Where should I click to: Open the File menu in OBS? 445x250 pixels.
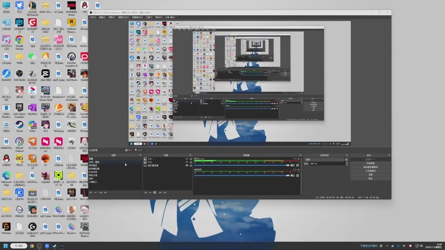[93, 17]
